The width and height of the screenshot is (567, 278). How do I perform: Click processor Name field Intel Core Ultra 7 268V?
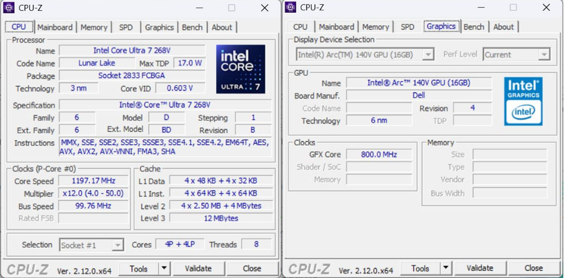(x=132, y=50)
